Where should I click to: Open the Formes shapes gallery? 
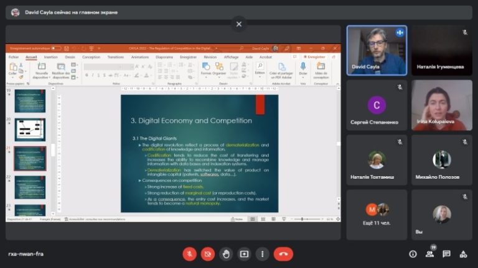pyautogui.click(x=206, y=69)
